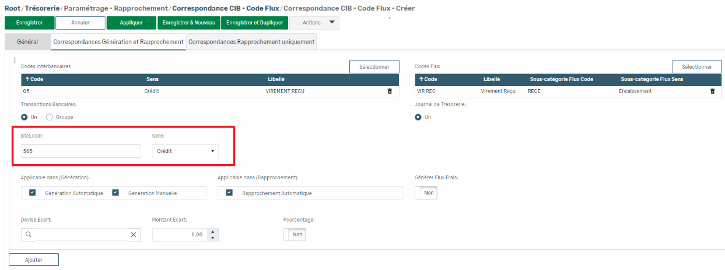The height and width of the screenshot is (270, 725).
Task: Open the Sens dropdown
Action: (x=185, y=151)
